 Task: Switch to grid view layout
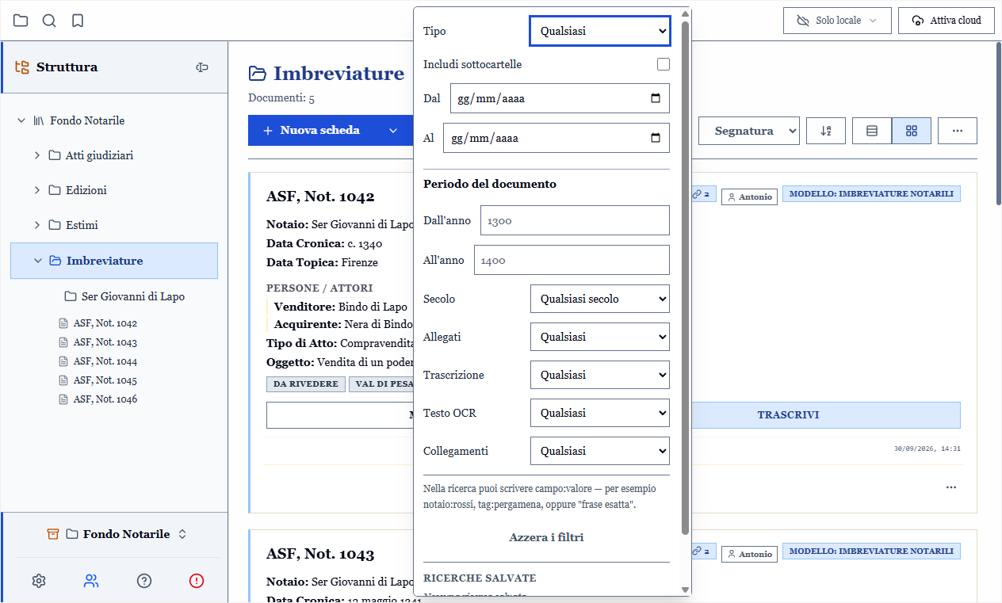912,131
